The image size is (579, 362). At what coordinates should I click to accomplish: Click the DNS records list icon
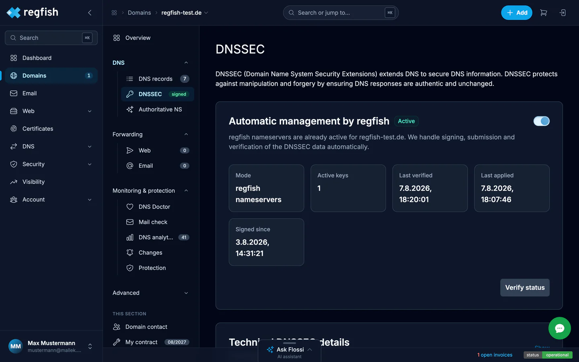[130, 79]
